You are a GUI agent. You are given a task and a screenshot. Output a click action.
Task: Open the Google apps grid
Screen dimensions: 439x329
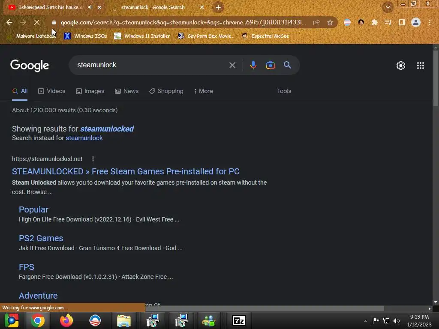point(421,66)
